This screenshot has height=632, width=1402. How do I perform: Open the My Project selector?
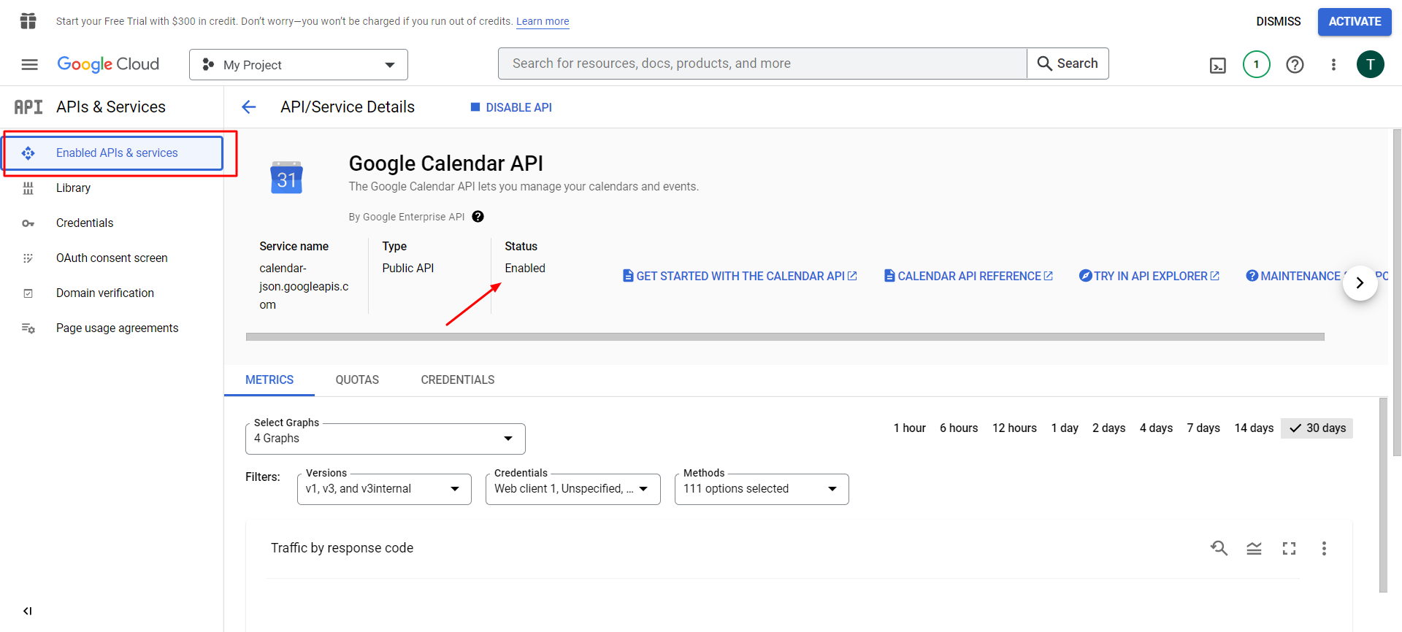click(298, 65)
